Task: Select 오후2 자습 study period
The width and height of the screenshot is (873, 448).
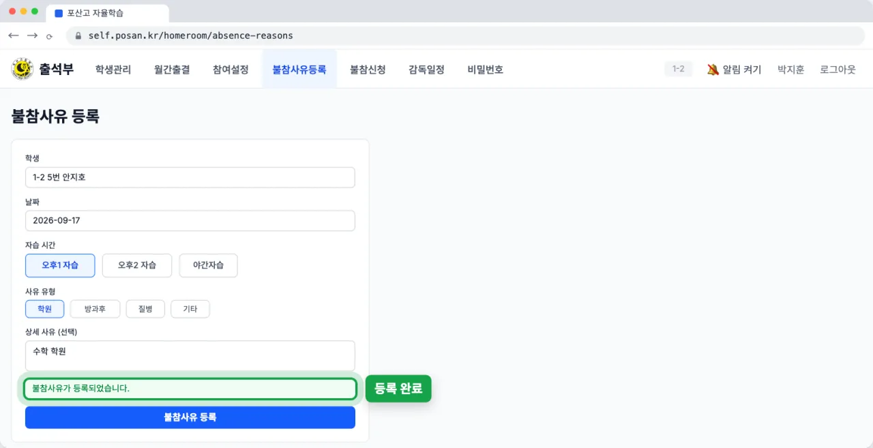Action: pyautogui.click(x=137, y=265)
